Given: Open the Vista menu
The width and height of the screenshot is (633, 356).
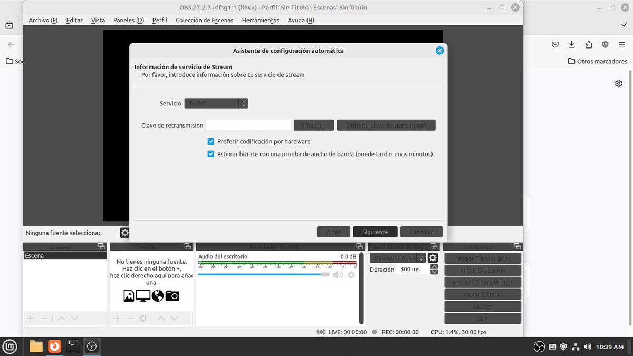Looking at the screenshot, I should click(98, 20).
